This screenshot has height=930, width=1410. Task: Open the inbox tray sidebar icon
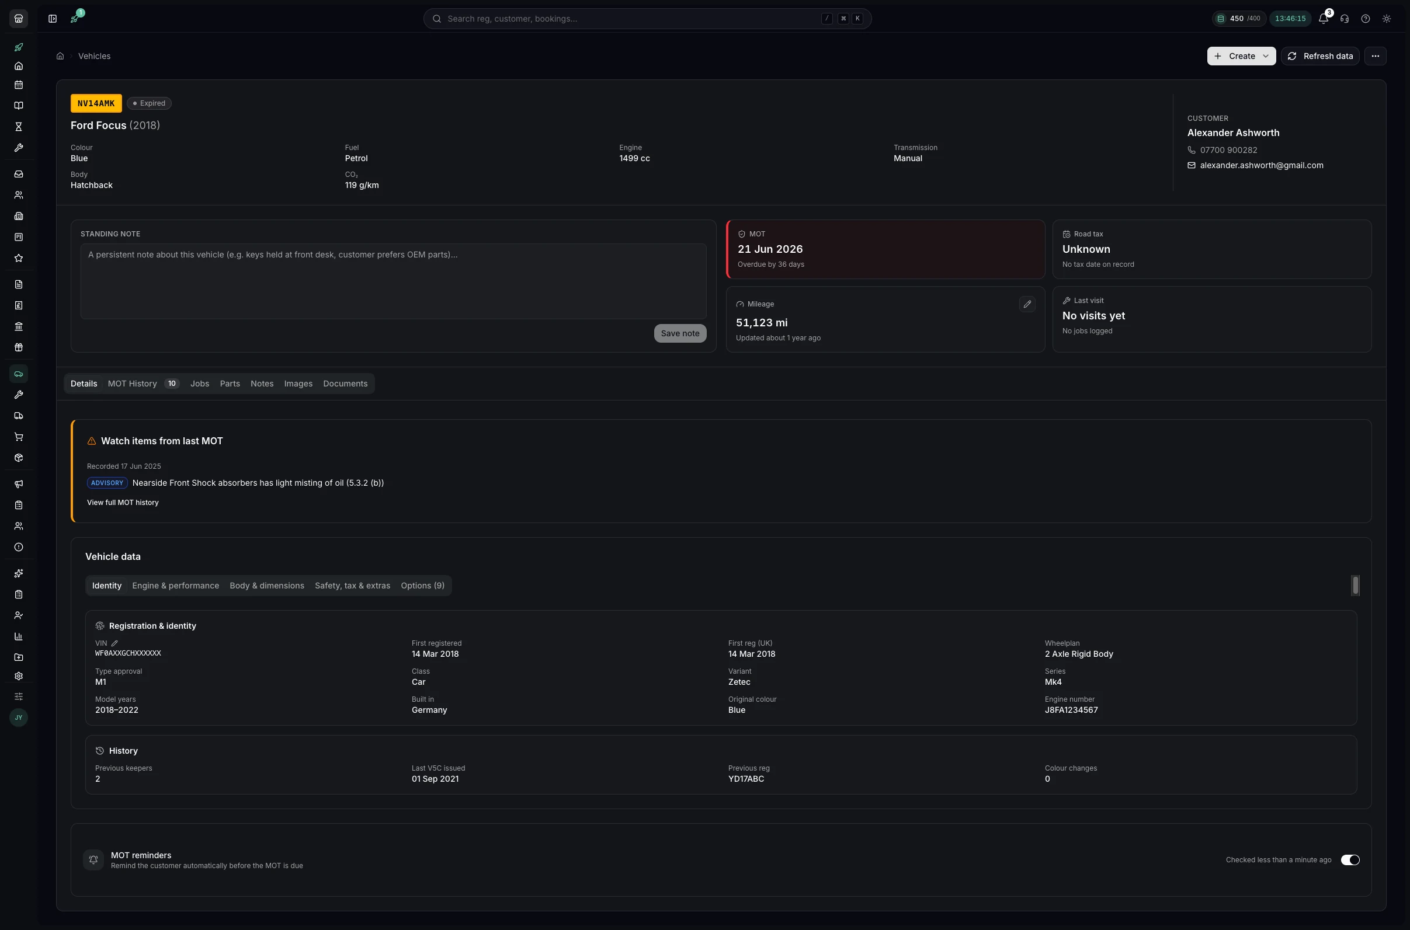18,175
